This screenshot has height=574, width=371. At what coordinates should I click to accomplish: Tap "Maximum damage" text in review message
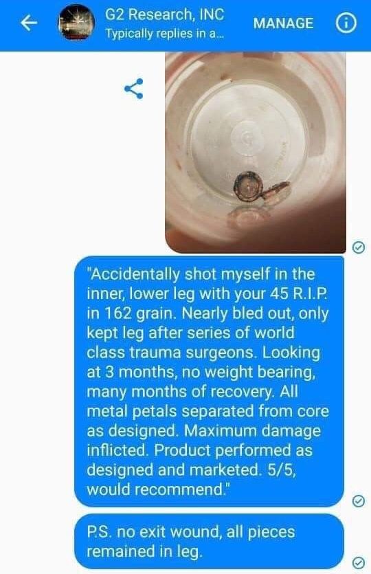tap(252, 430)
